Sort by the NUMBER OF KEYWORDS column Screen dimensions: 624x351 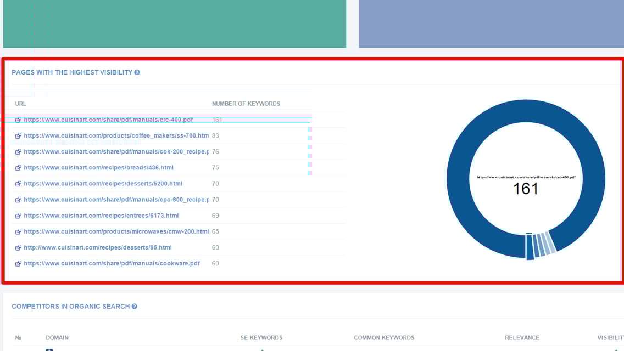click(246, 104)
